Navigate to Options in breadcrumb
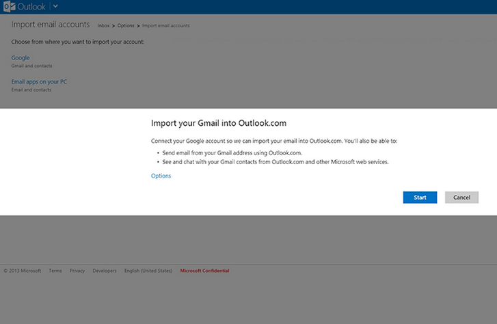Viewport: 497px width, 324px height. (126, 25)
